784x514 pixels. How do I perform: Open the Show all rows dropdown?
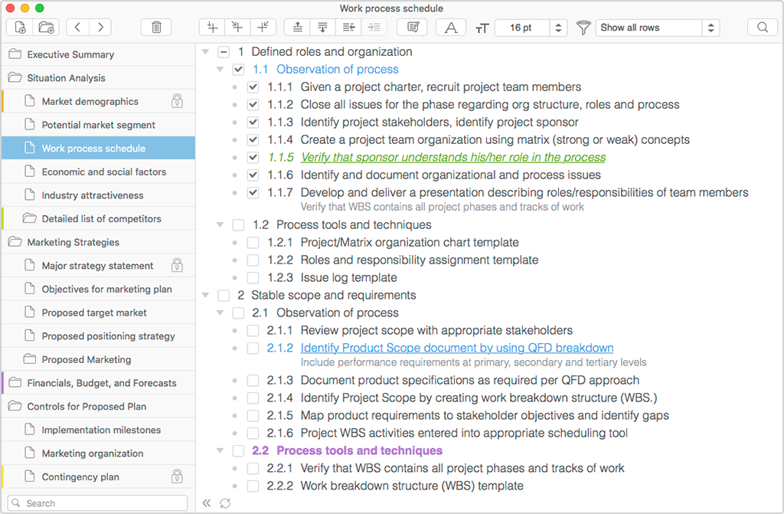click(658, 28)
